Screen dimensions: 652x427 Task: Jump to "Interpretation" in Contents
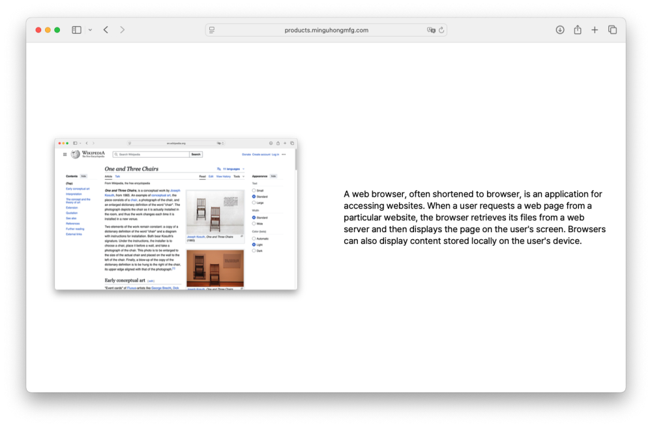click(x=74, y=194)
